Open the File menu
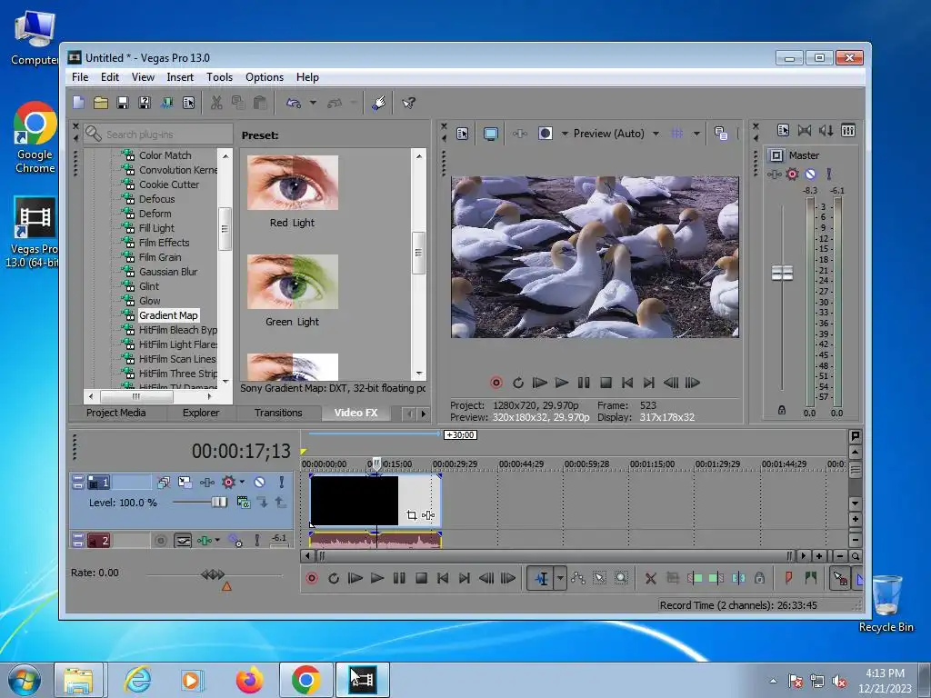The width and height of the screenshot is (931, 698). click(x=80, y=77)
